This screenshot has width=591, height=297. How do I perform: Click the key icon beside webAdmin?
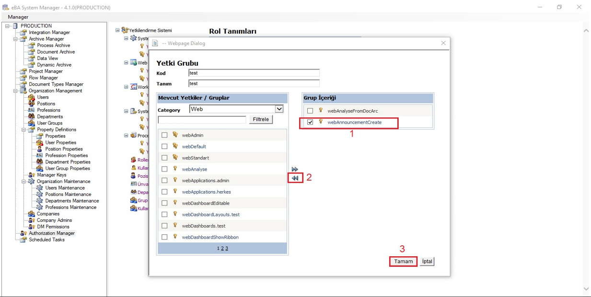(x=175, y=135)
